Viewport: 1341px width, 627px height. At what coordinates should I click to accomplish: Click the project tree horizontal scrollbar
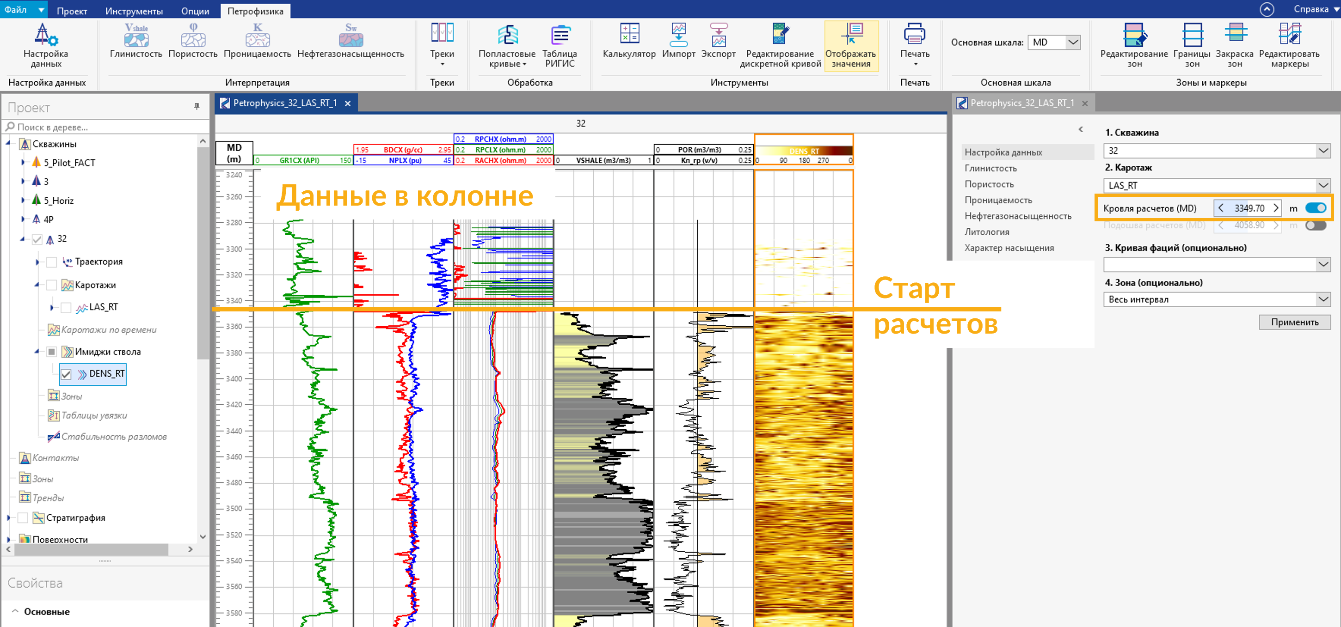click(91, 549)
